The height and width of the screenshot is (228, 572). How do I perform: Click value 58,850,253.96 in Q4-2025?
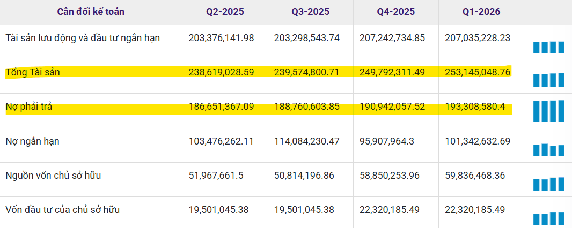[390, 176]
